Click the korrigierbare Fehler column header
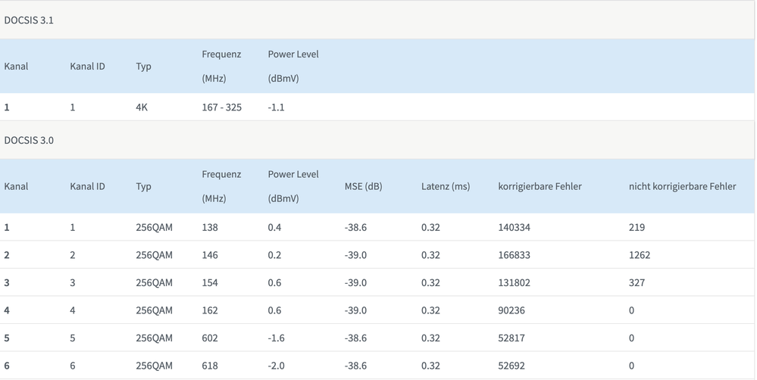 (x=540, y=186)
